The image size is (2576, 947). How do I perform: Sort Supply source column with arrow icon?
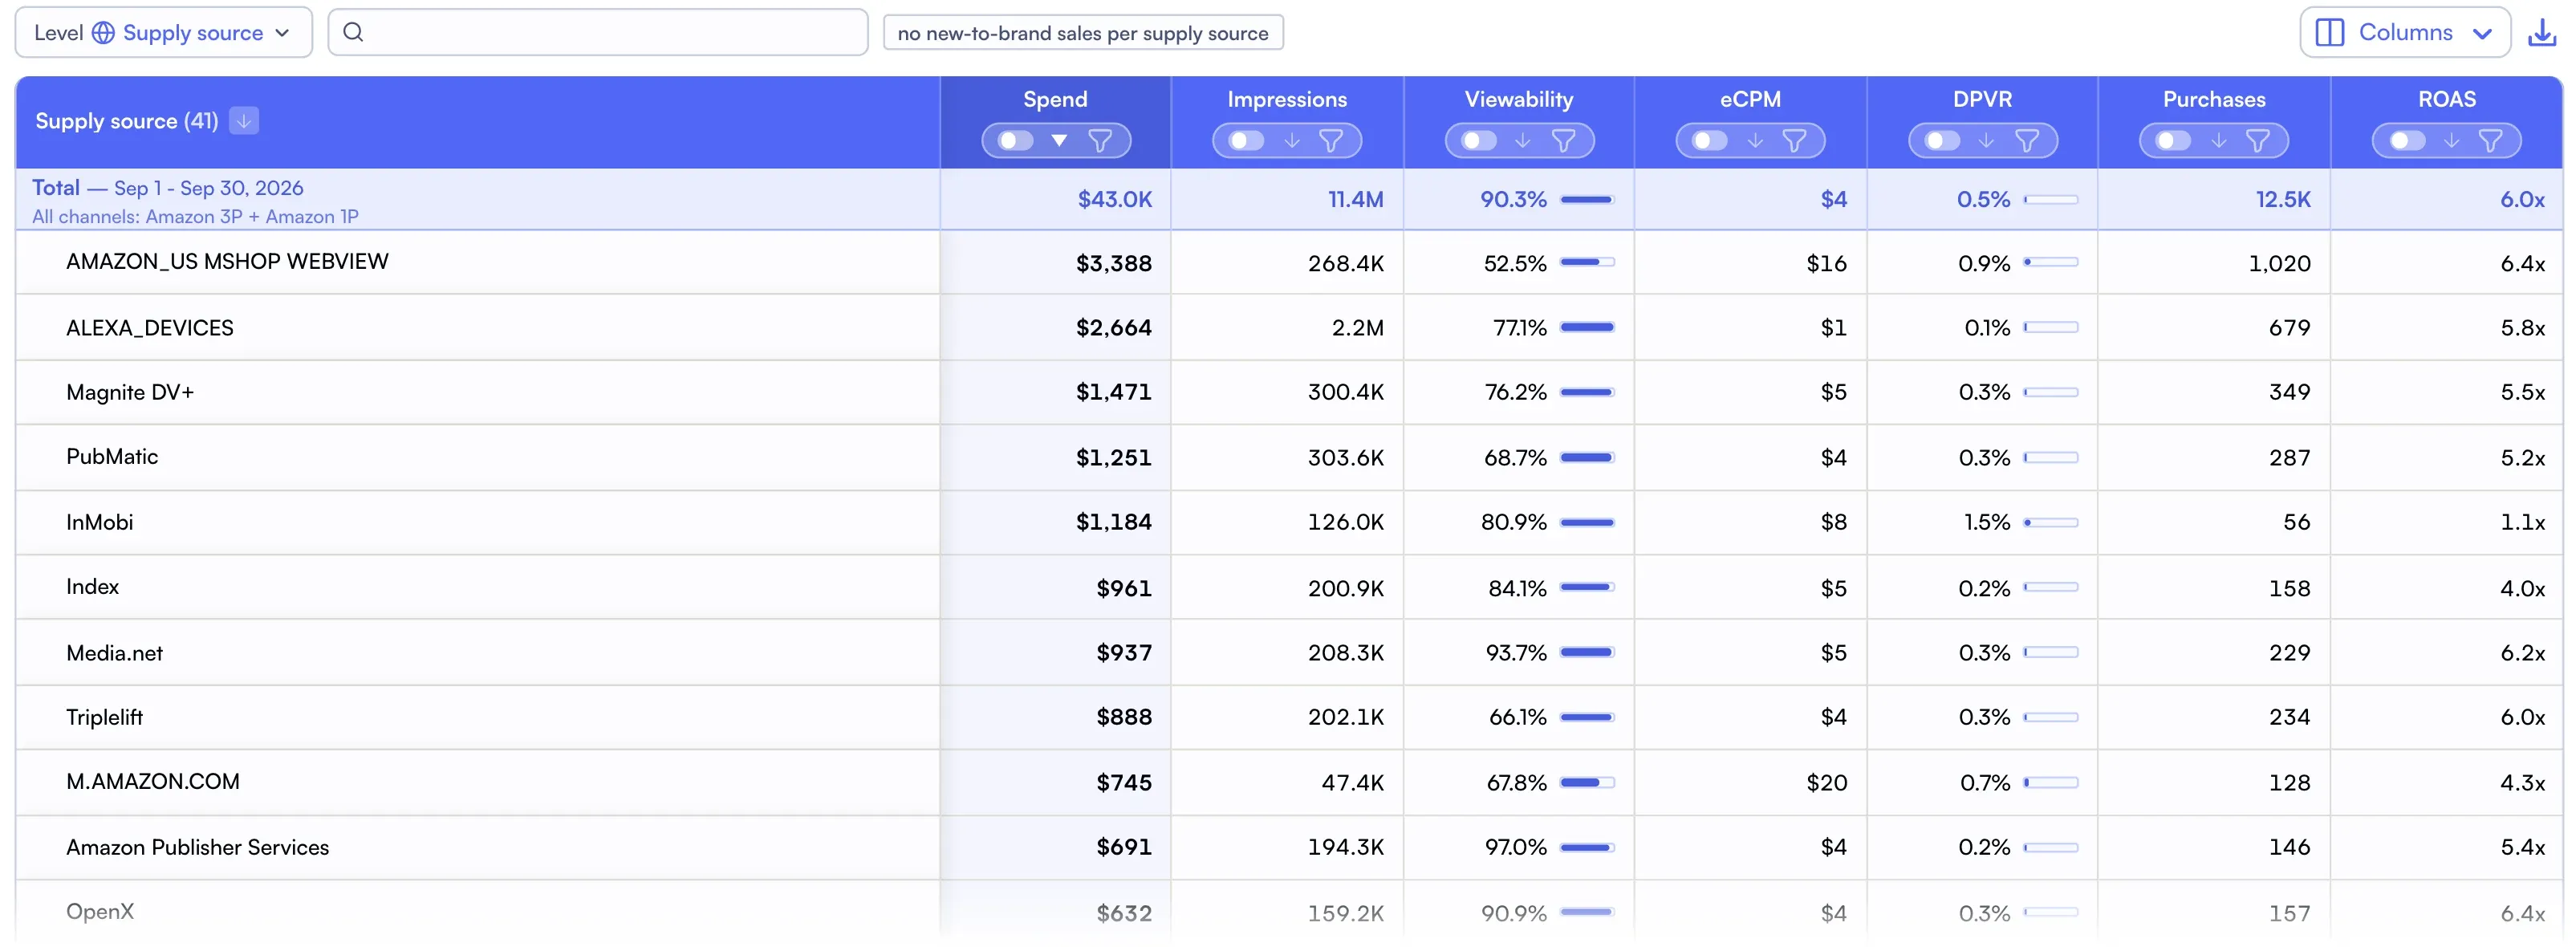(244, 121)
